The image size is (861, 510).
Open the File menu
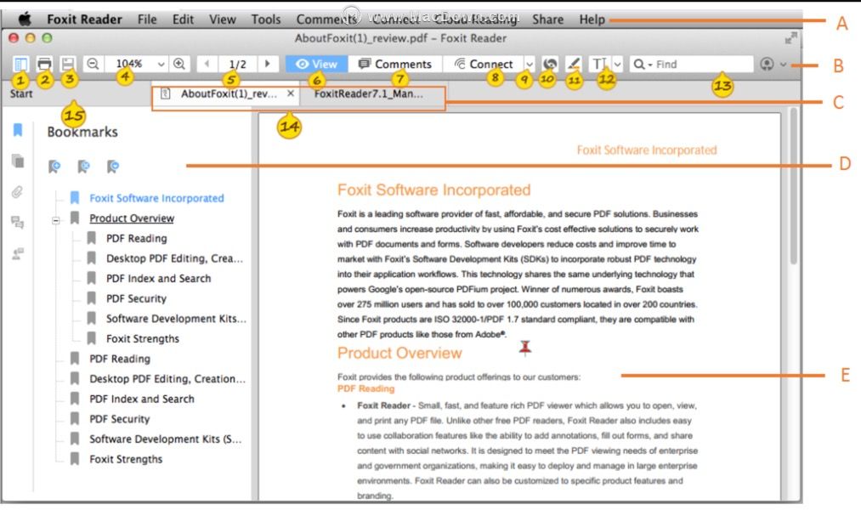(146, 20)
